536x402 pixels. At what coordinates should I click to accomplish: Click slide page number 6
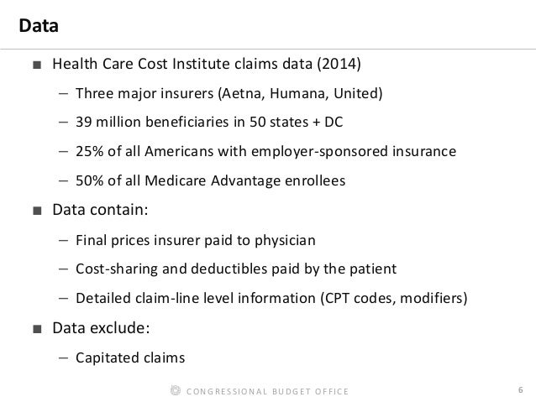pos(521,389)
